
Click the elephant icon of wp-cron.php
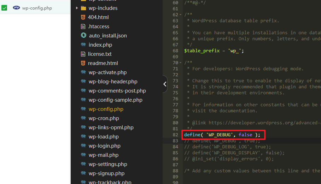tap(83, 118)
